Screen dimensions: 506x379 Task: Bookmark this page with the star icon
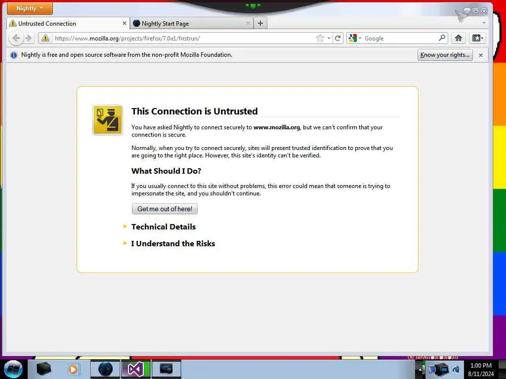(320, 38)
